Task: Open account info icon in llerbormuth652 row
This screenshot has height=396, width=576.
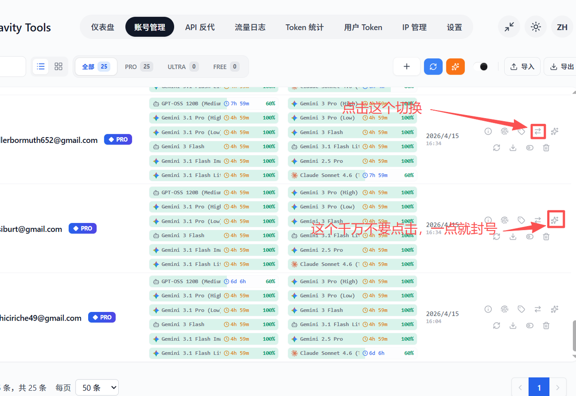Action: coord(488,131)
